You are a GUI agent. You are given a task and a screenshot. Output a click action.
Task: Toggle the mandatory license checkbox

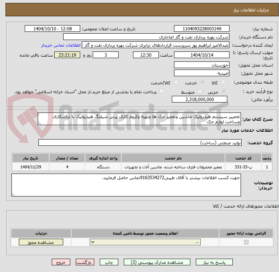pyautogui.click(x=246, y=242)
